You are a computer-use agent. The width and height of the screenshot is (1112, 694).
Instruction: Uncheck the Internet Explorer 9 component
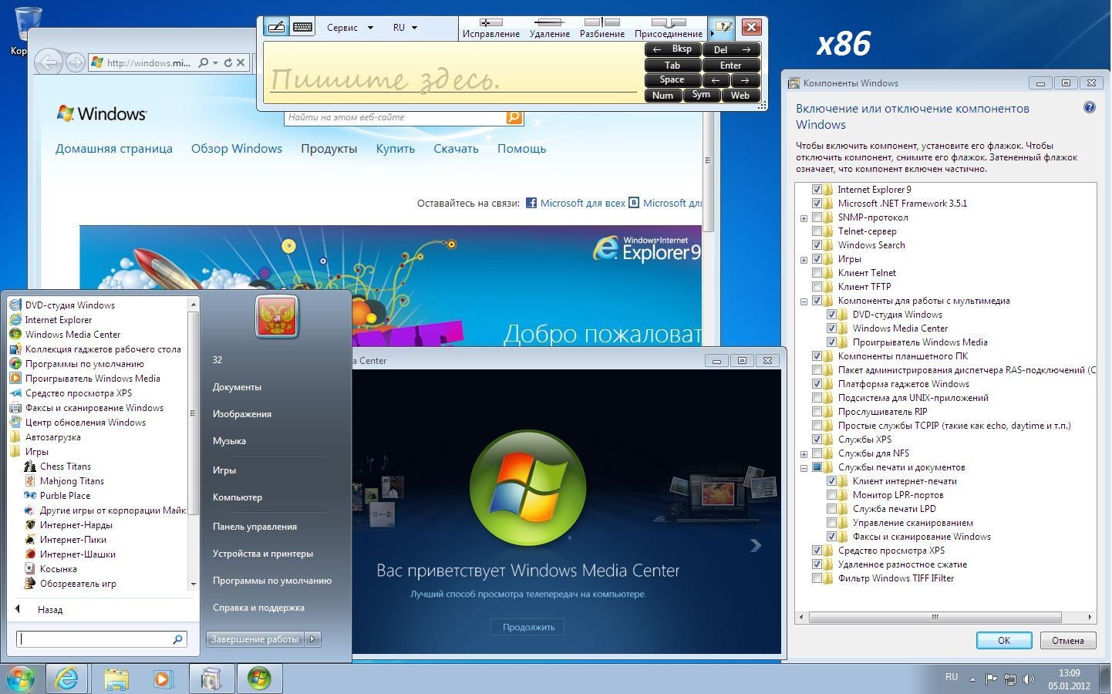[817, 190]
